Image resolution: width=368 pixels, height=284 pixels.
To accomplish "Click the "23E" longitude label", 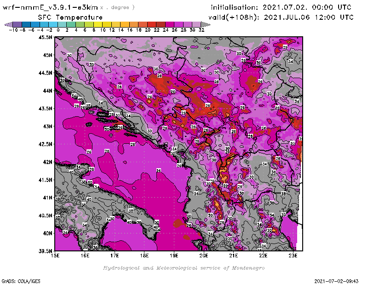I will (x=293, y=256).
